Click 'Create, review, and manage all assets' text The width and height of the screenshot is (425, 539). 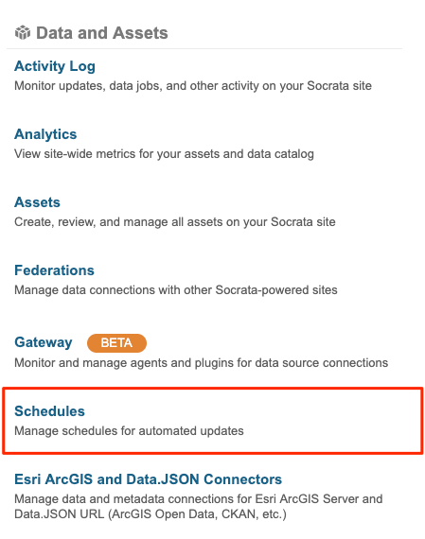click(x=174, y=221)
